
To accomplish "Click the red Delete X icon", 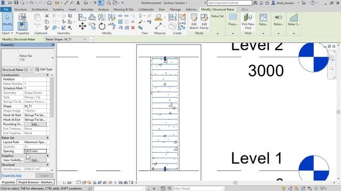I will click(x=133, y=28).
